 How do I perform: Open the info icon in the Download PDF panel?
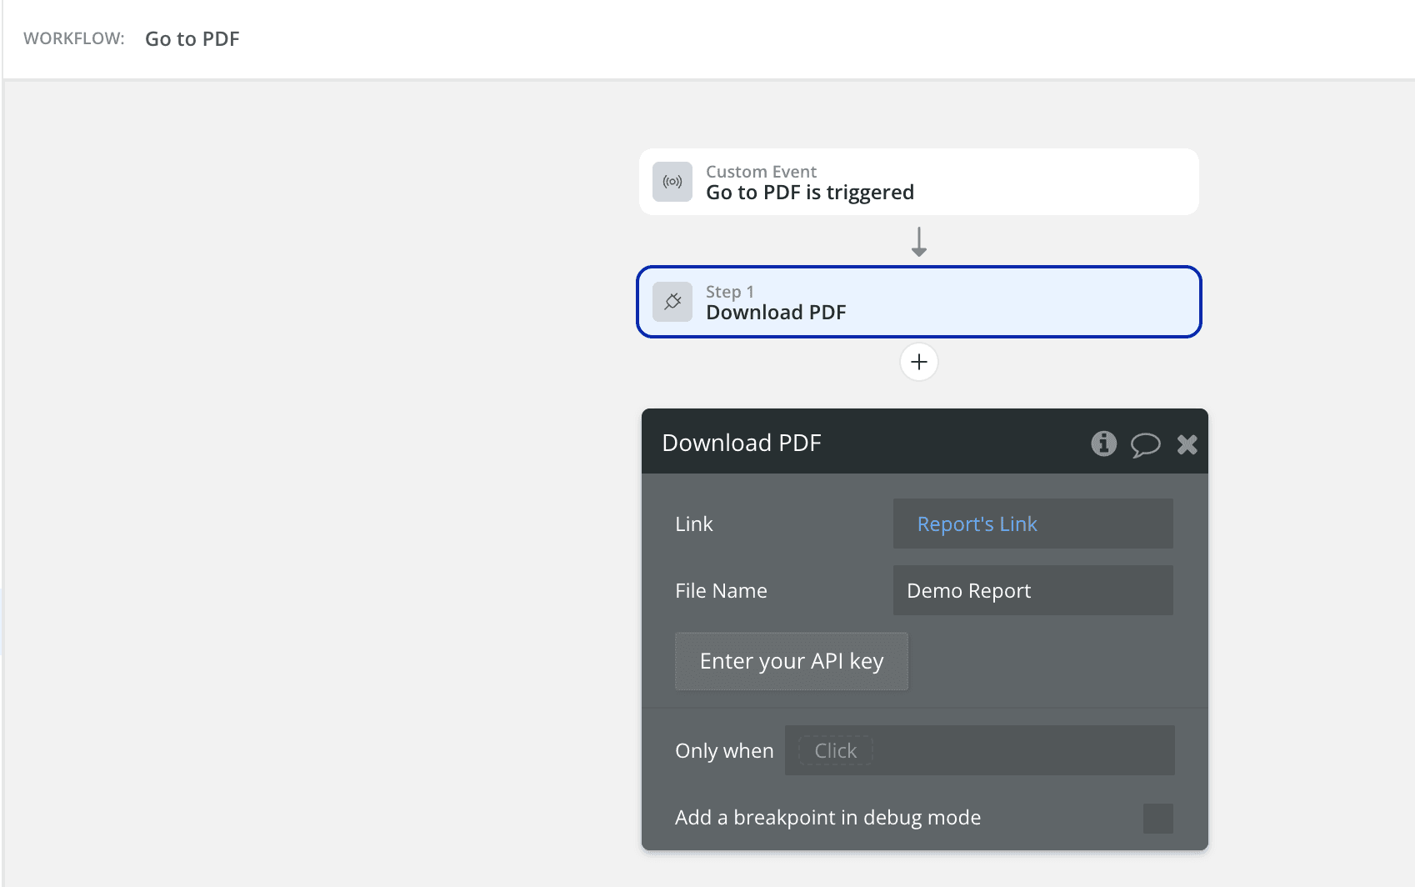click(x=1103, y=443)
